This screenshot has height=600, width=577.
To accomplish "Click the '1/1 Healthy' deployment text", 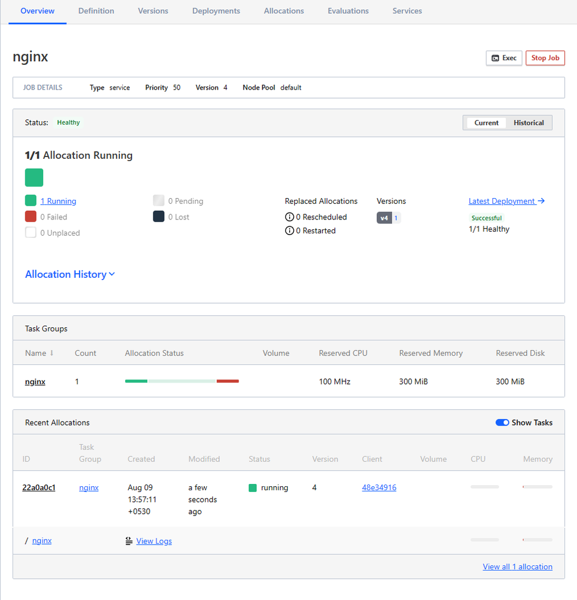I will (489, 229).
